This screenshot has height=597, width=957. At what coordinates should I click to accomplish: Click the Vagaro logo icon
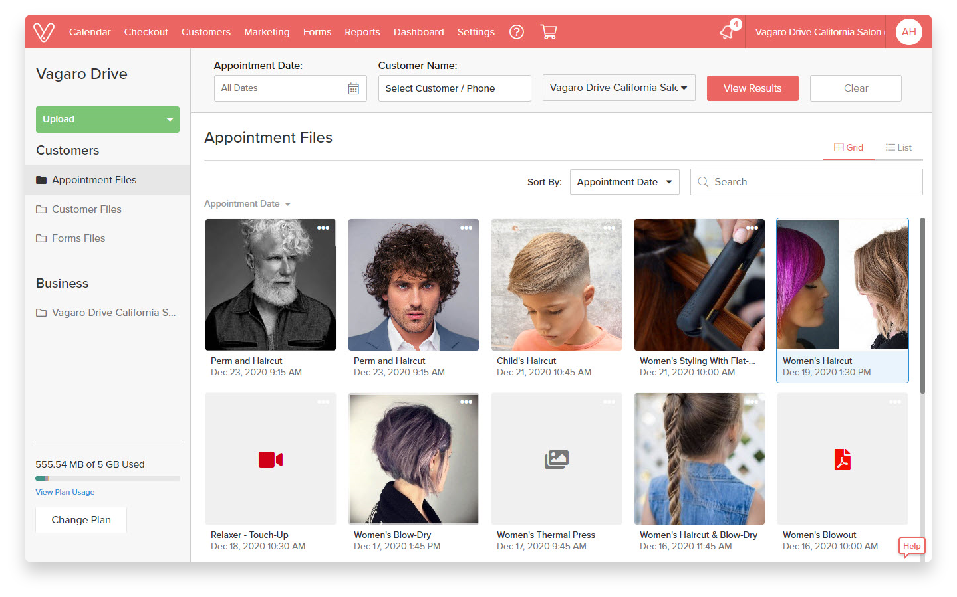coord(44,31)
